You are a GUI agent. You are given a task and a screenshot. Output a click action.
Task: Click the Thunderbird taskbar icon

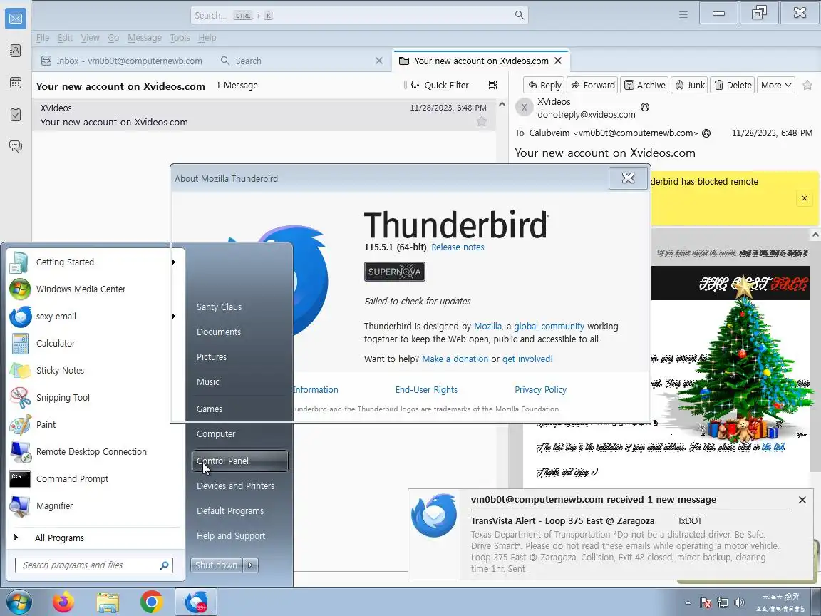click(x=196, y=602)
